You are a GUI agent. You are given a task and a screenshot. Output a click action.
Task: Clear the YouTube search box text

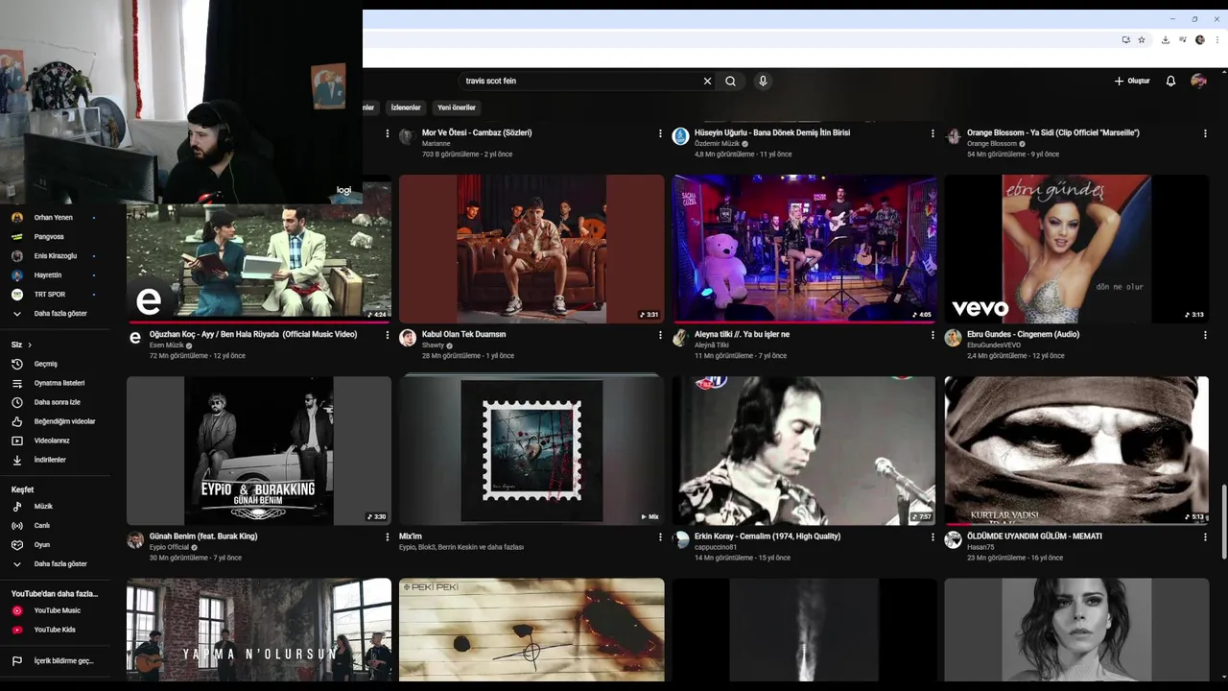707,82
